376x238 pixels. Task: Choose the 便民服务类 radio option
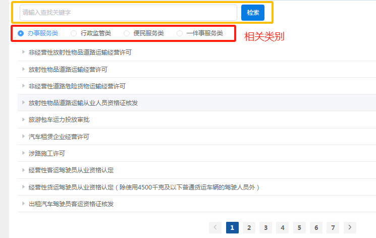127,33
